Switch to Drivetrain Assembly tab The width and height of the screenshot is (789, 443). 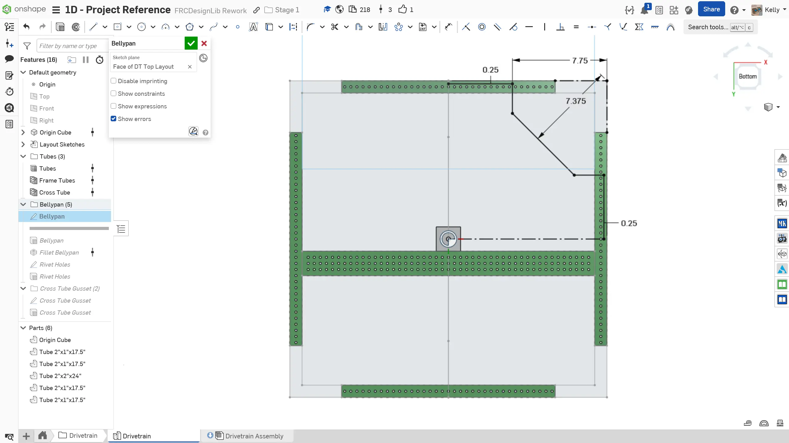(254, 436)
